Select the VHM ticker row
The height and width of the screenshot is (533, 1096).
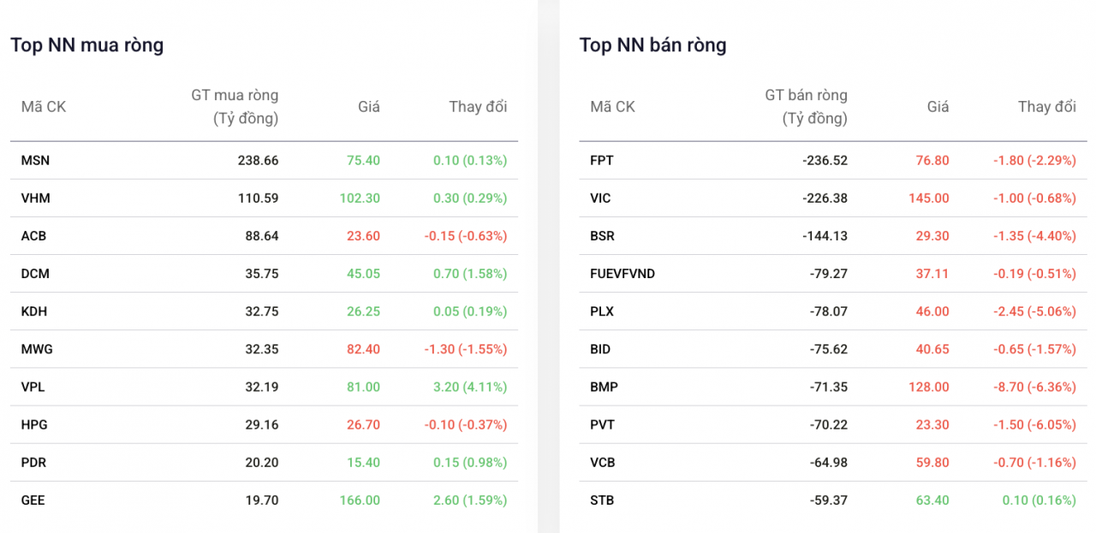pyautogui.click(x=35, y=198)
